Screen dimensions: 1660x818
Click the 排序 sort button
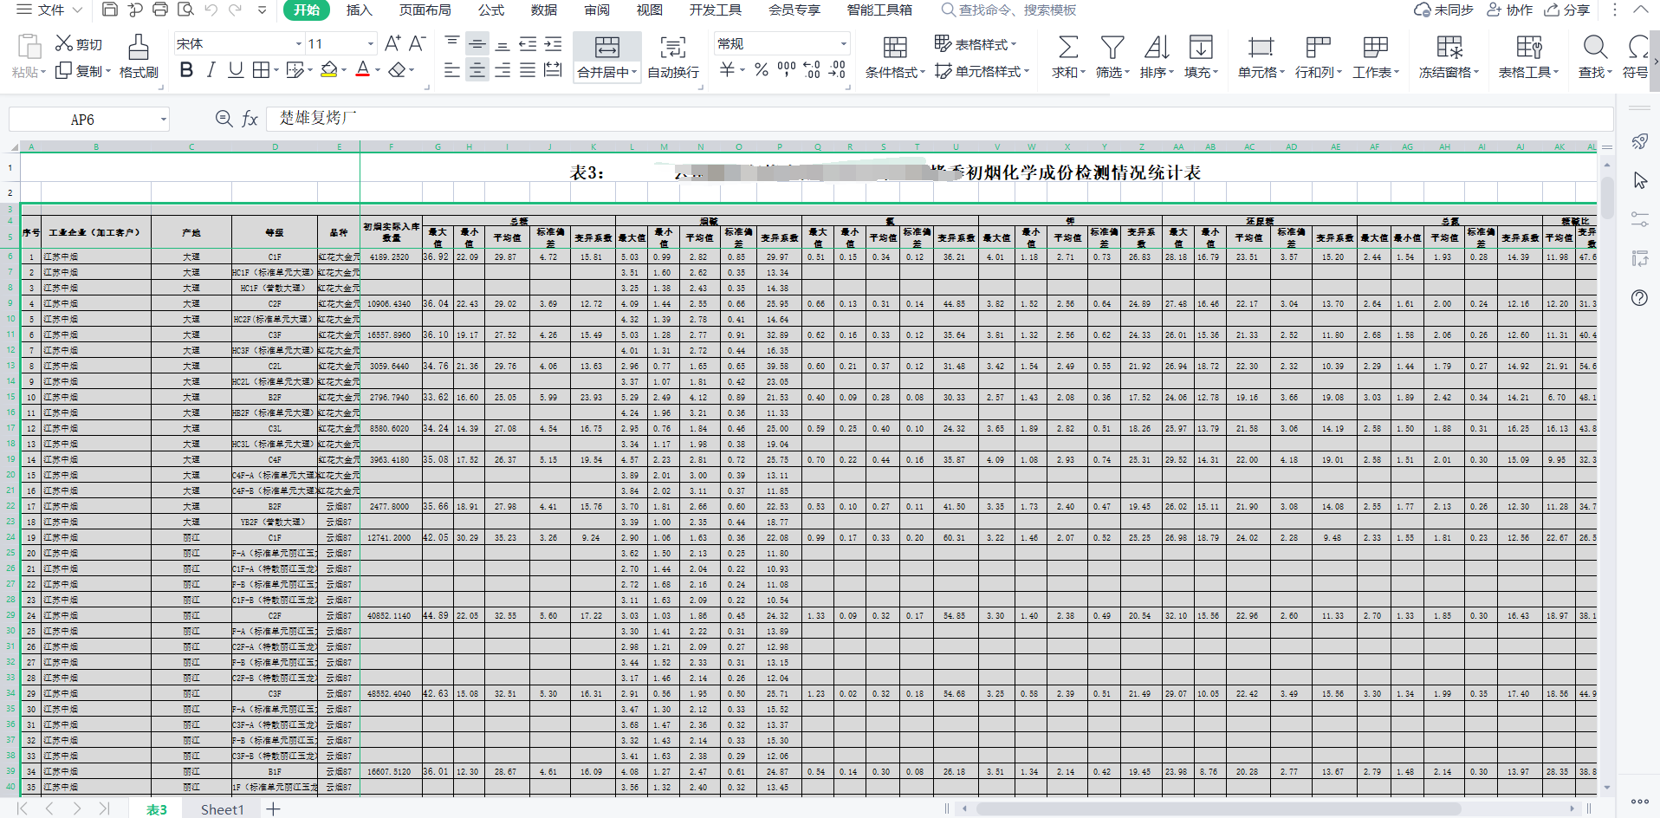click(x=1157, y=57)
